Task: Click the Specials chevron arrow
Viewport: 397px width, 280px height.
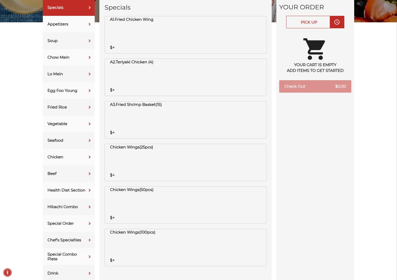Action: pos(90,8)
